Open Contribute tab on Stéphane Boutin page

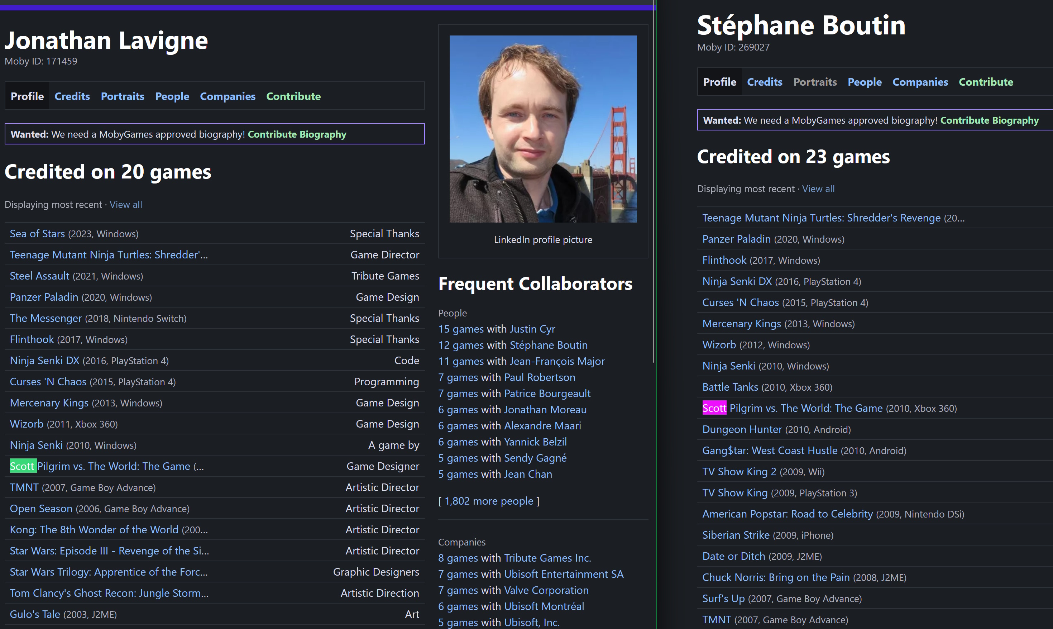pos(986,82)
